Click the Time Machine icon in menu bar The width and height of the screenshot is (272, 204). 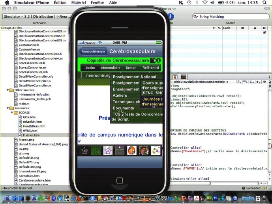tap(189, 3)
